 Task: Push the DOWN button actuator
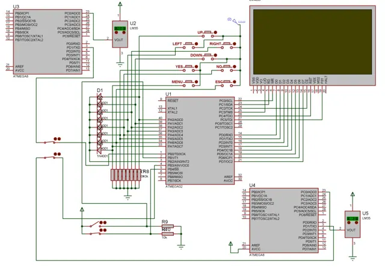tap(208, 55)
